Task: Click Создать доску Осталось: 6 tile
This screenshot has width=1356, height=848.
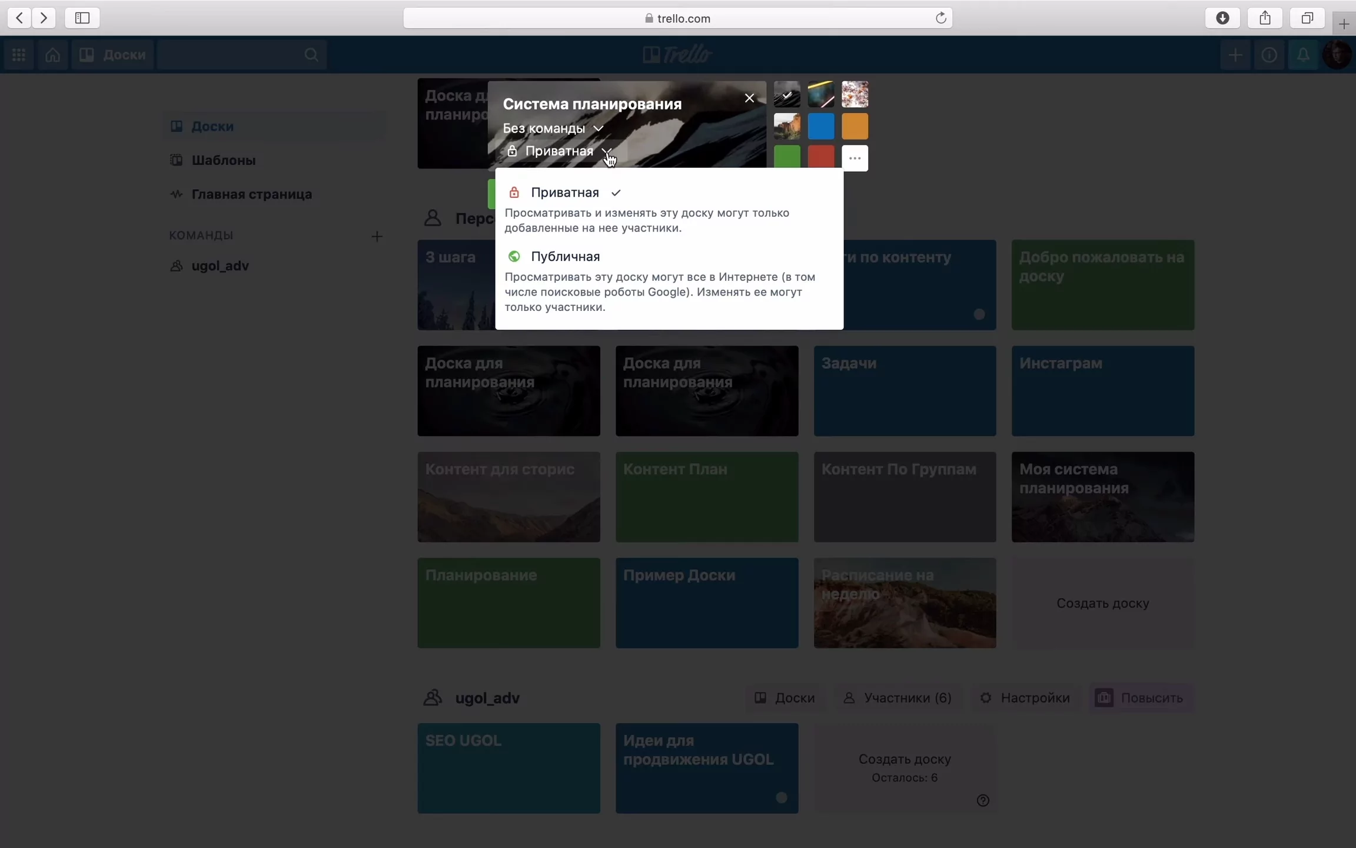Action: pyautogui.click(x=905, y=768)
